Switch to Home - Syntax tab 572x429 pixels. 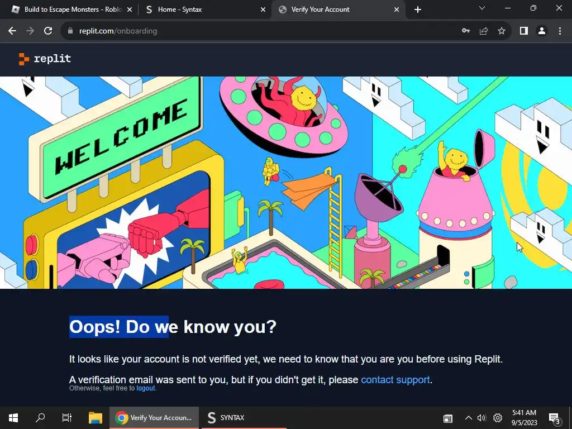point(204,9)
